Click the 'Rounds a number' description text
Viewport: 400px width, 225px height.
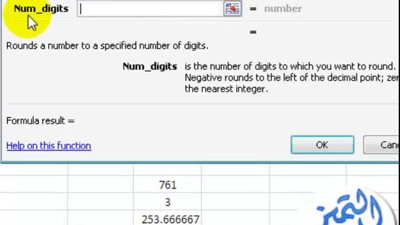[x=107, y=46]
